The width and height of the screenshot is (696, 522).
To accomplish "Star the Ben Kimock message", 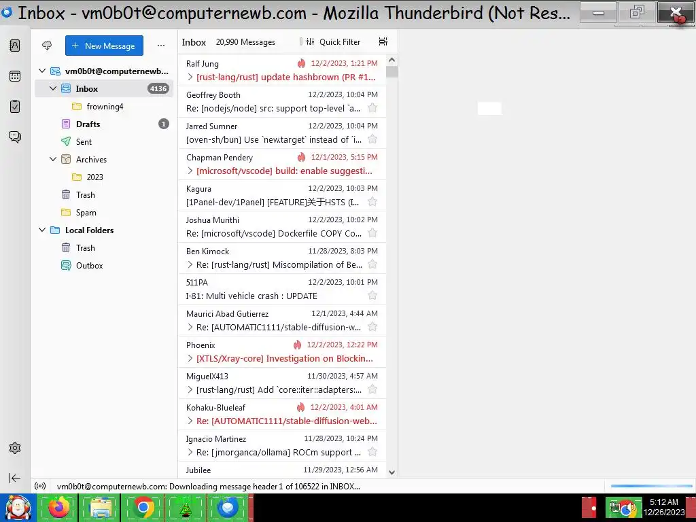I will point(373,264).
